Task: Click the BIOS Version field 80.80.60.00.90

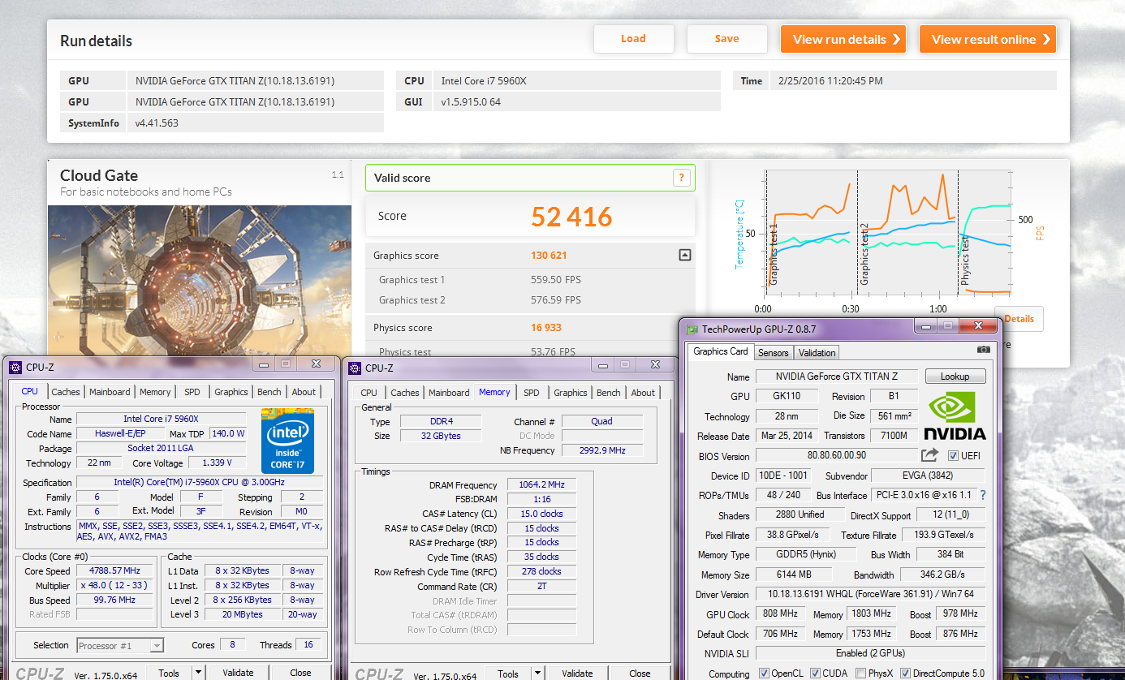Action: pyautogui.click(x=837, y=456)
